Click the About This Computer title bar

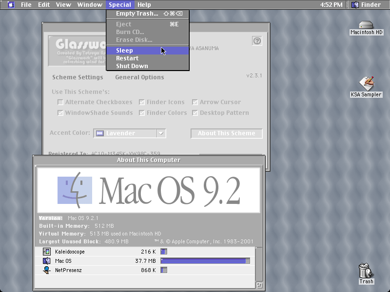point(149,160)
